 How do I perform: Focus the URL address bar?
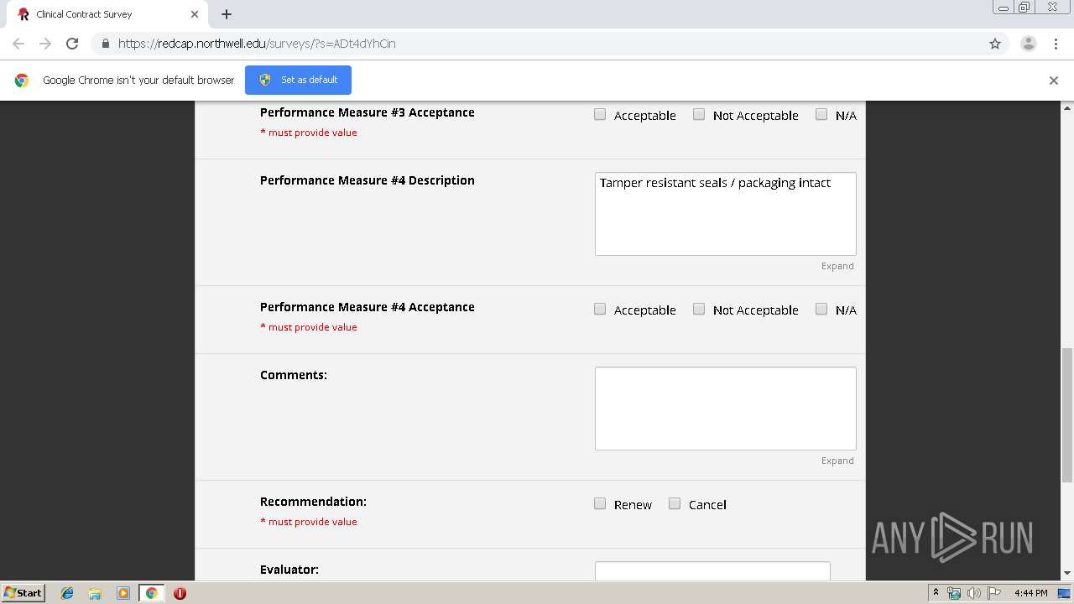[x=537, y=44]
